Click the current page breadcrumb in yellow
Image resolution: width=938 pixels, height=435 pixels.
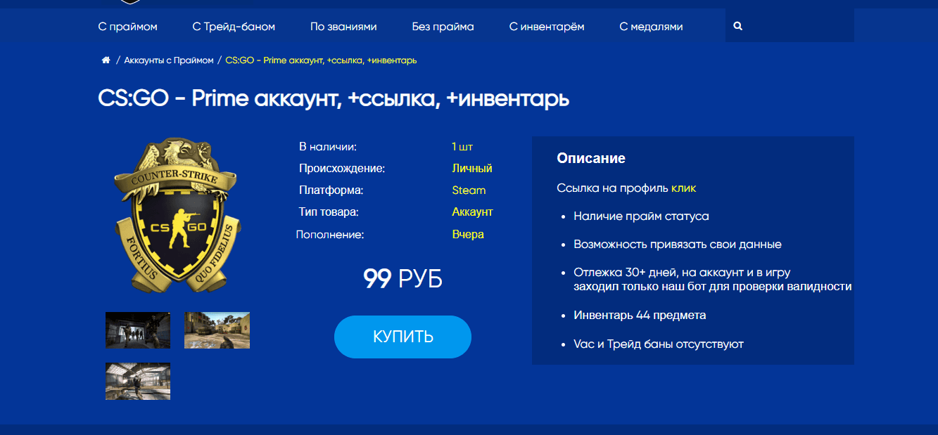pos(321,60)
